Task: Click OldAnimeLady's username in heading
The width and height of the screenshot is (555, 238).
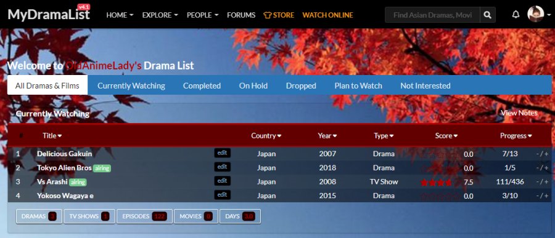Action: tap(104, 66)
